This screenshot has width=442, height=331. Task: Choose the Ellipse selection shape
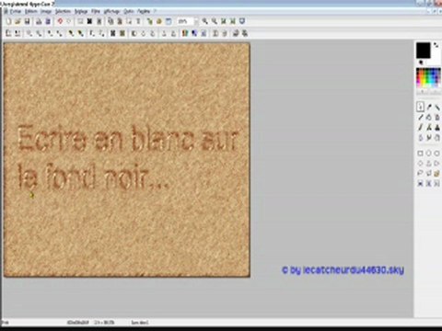(429, 153)
